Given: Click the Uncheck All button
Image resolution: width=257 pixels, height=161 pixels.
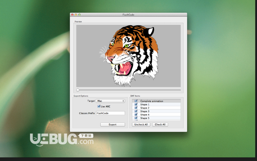Looking at the screenshot, I should point(141,125).
